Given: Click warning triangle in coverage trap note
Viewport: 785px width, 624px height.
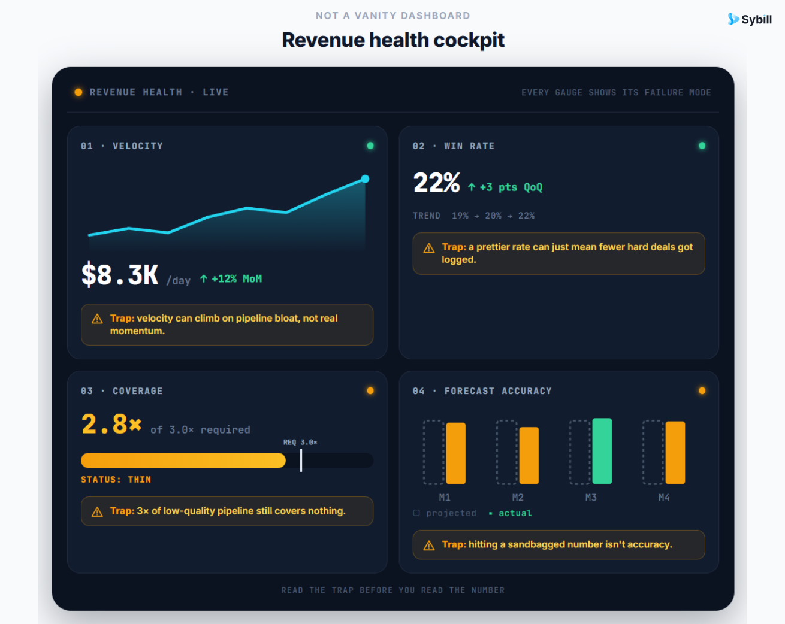Looking at the screenshot, I should pos(97,512).
